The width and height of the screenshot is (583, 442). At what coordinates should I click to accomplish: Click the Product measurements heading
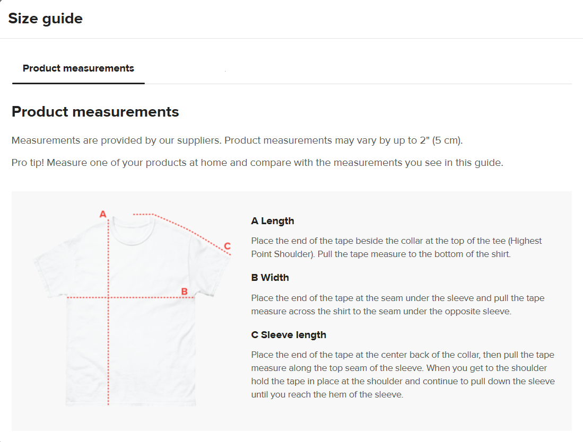point(95,112)
